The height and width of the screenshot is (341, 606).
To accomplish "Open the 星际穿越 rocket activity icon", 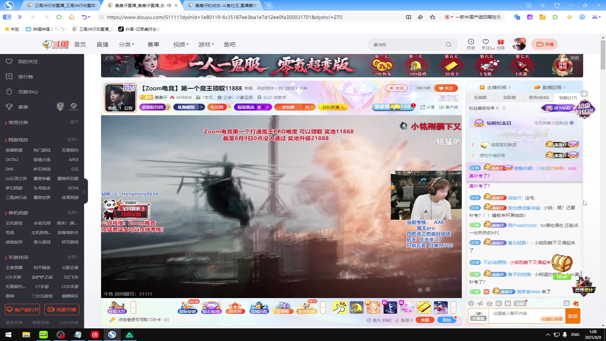I will pyautogui.click(x=187, y=307).
